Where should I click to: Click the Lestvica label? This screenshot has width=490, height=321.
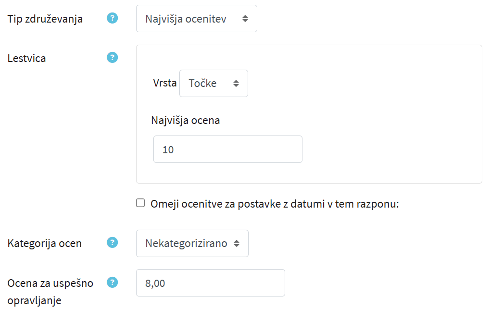click(27, 59)
